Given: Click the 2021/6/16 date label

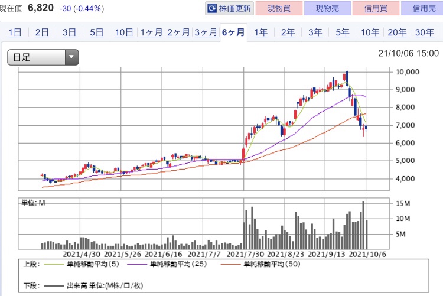Looking at the screenshot, I should (163, 254).
